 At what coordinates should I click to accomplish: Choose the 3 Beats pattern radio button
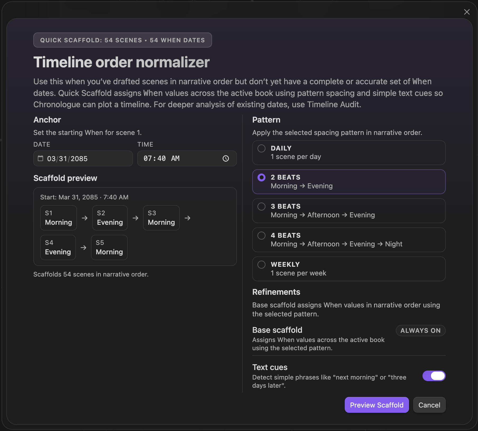coord(261,207)
